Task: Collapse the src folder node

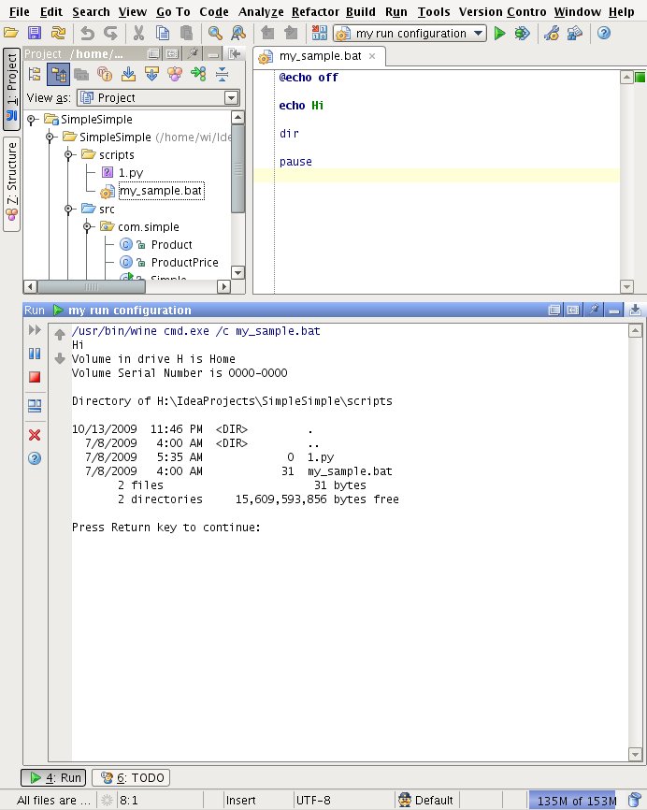Action: (68, 210)
